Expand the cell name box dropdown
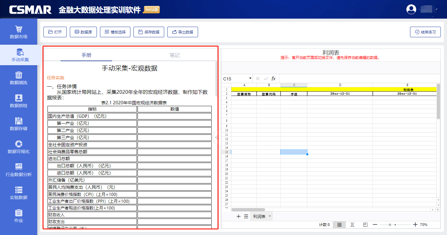 (250, 79)
